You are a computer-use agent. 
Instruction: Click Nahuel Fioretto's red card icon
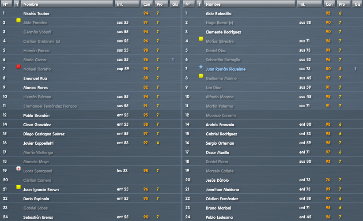(19, 67)
